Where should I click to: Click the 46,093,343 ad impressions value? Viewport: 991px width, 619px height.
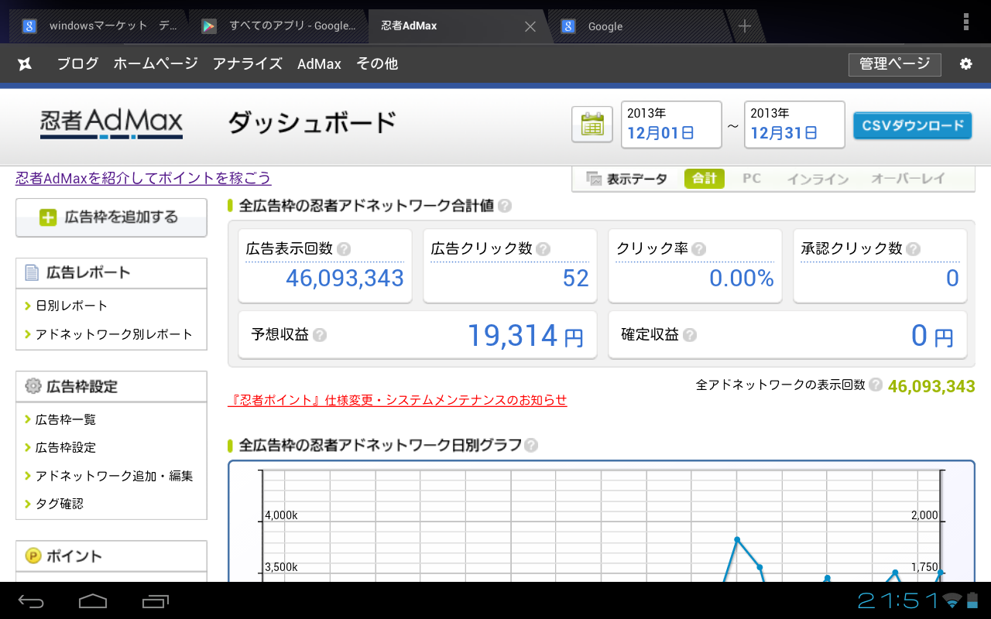345,279
